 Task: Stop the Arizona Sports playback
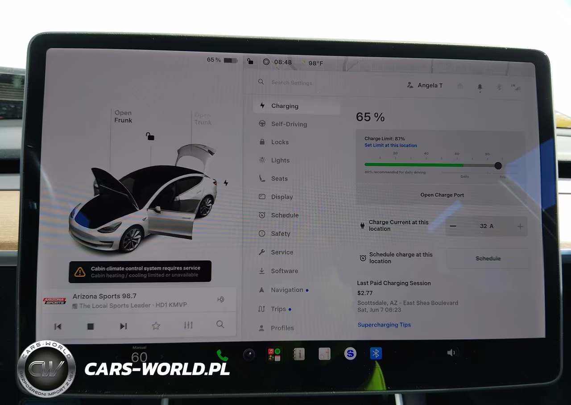point(91,326)
